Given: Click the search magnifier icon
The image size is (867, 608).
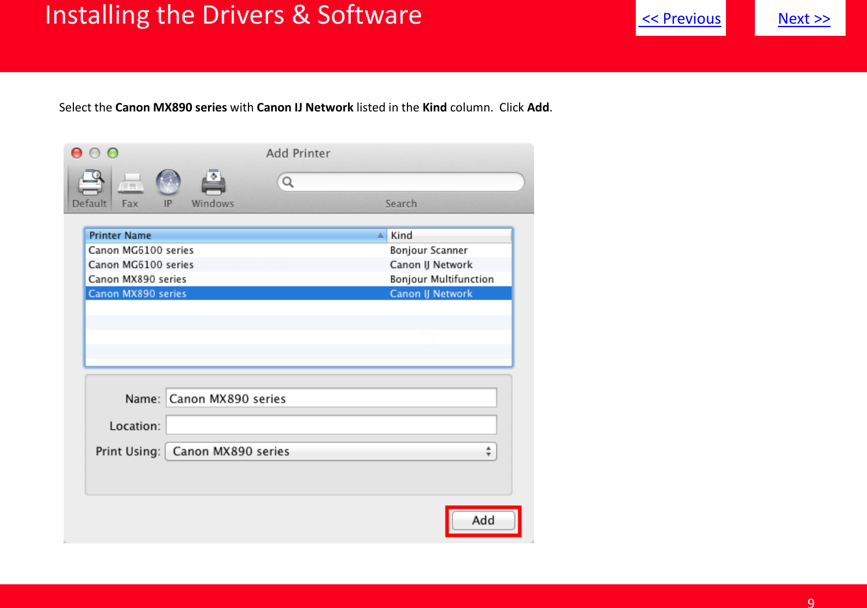Looking at the screenshot, I should pyautogui.click(x=288, y=182).
